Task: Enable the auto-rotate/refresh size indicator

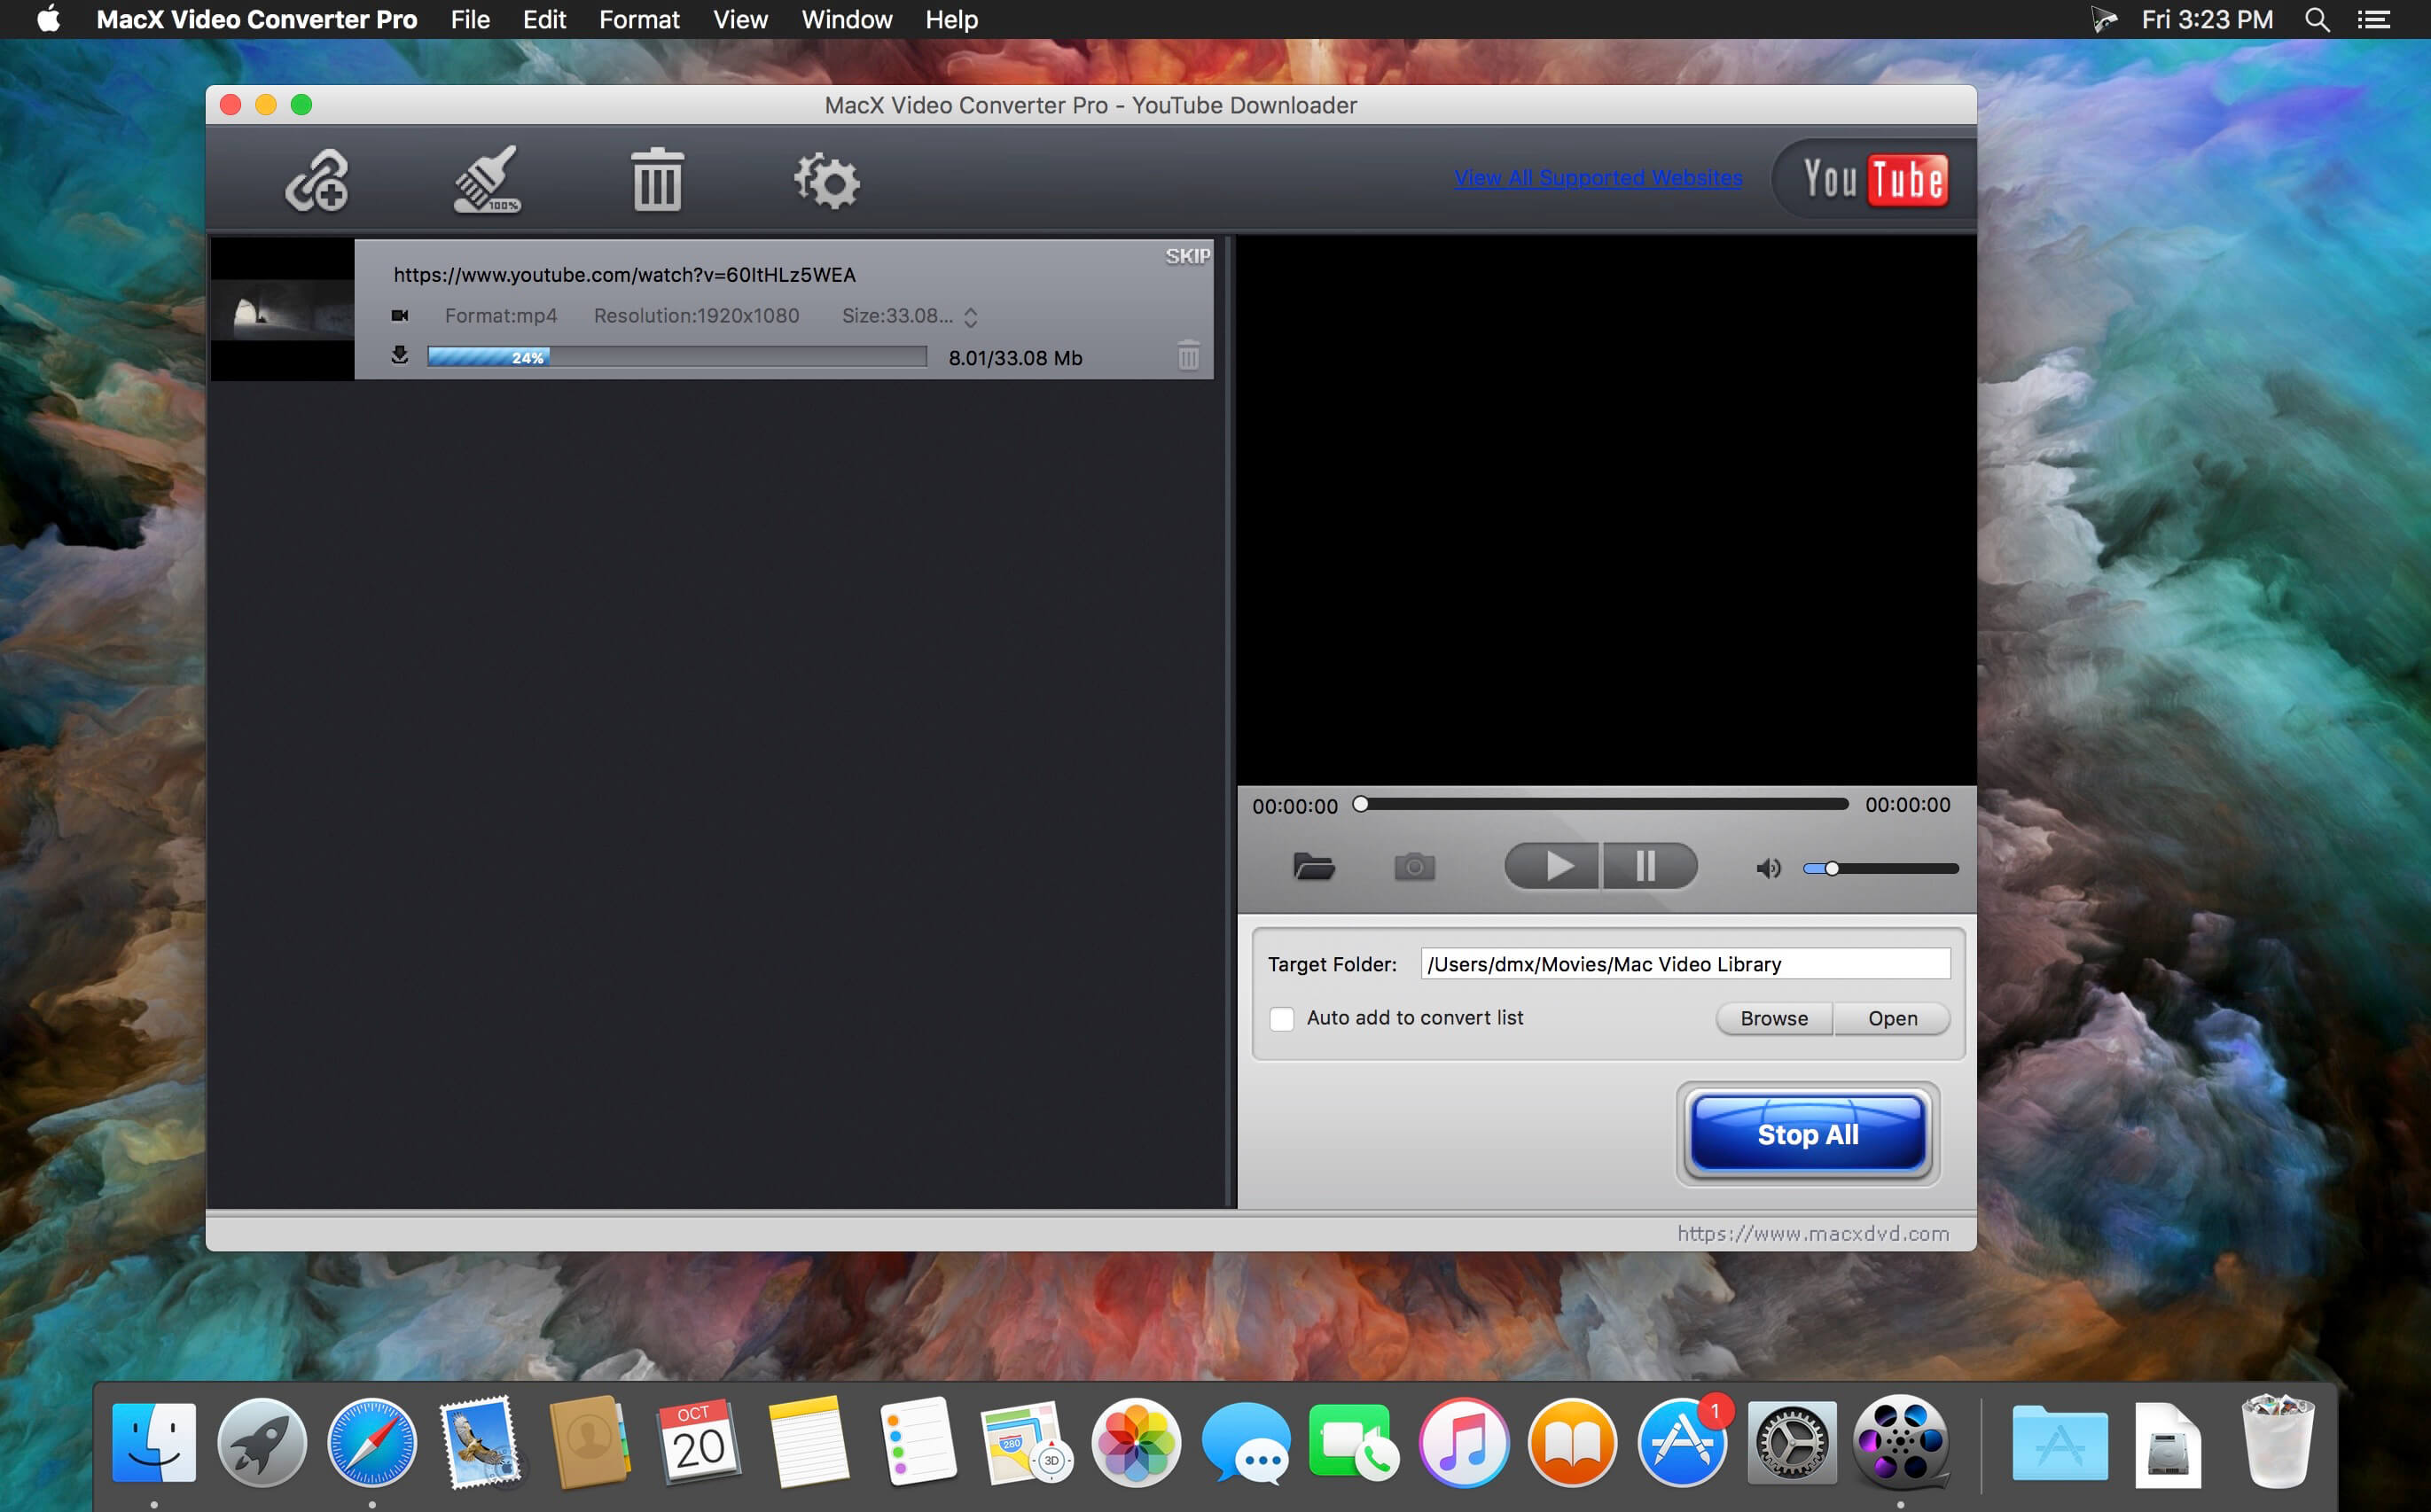Action: (x=973, y=316)
